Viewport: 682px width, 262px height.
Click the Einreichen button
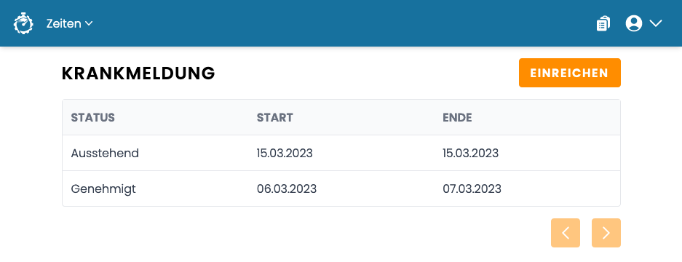pos(569,73)
